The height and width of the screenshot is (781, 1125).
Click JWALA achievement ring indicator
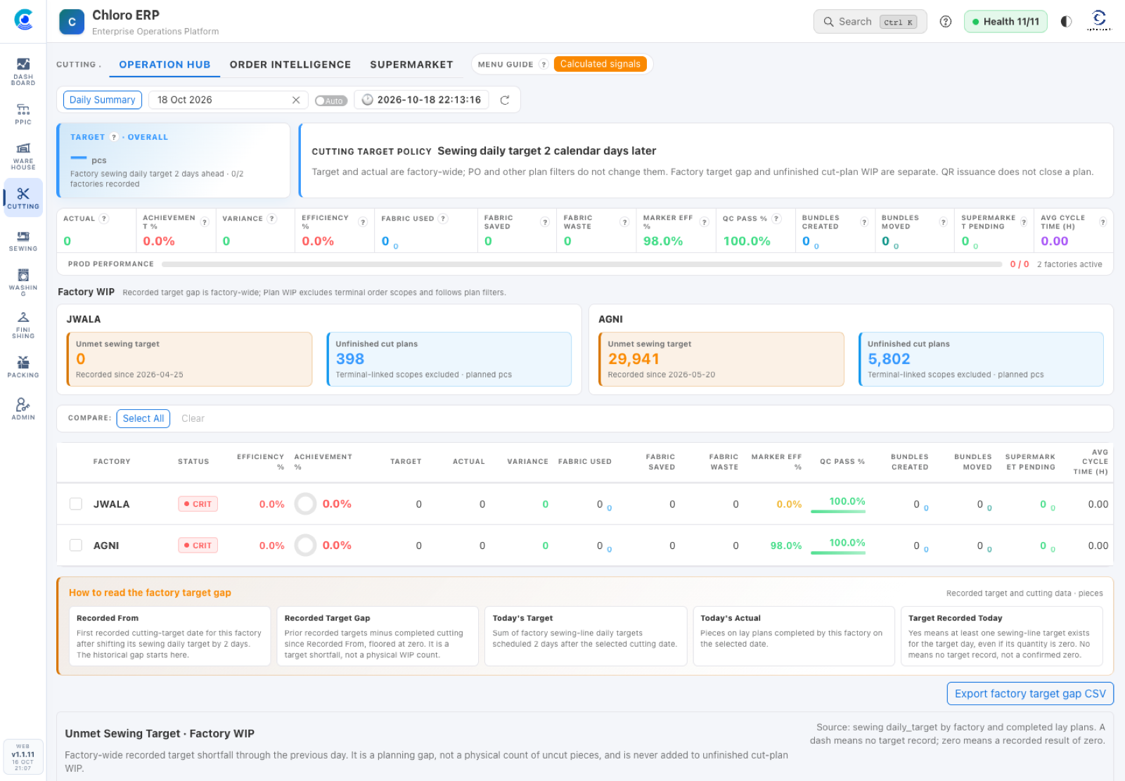(305, 504)
